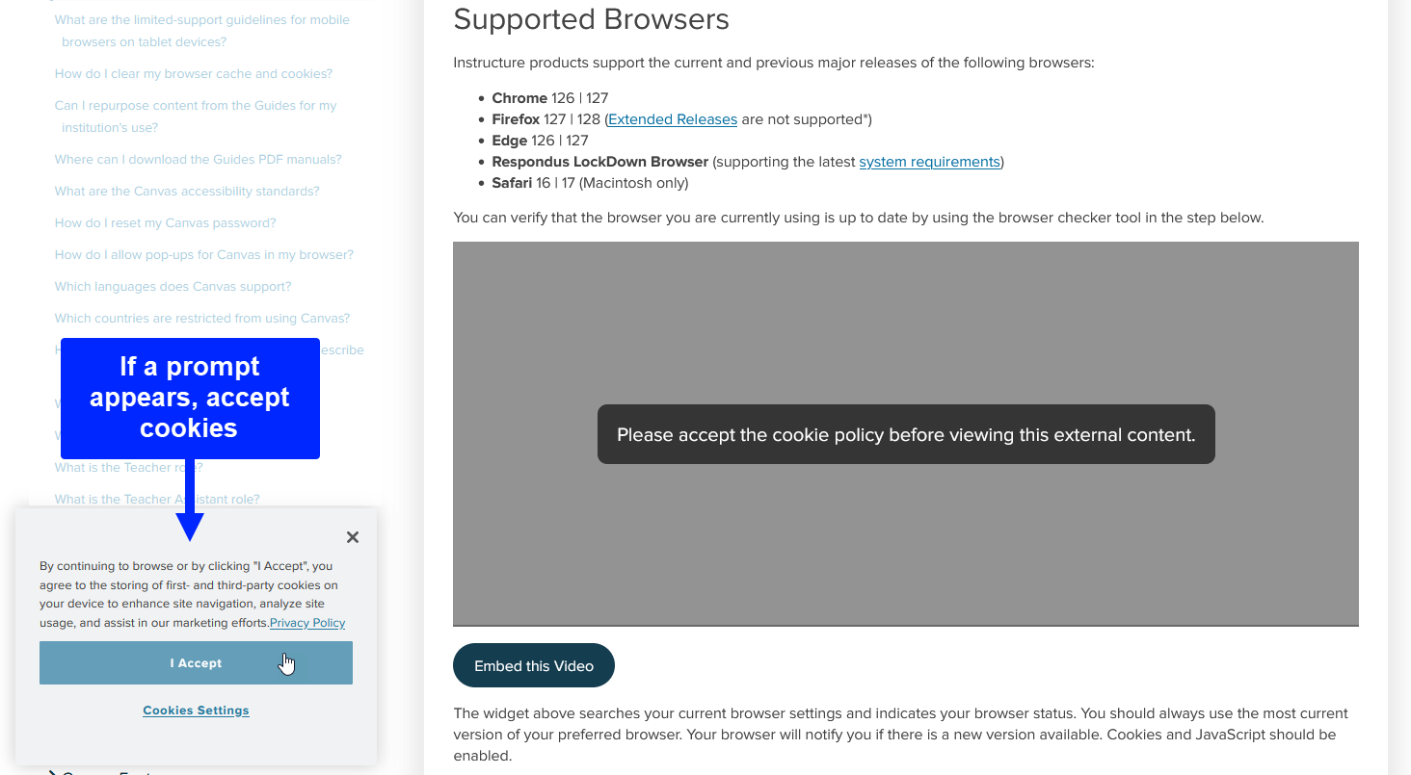Viewport: 1411px width, 775px height.
Task: Open the system requirements link
Action: (x=929, y=162)
